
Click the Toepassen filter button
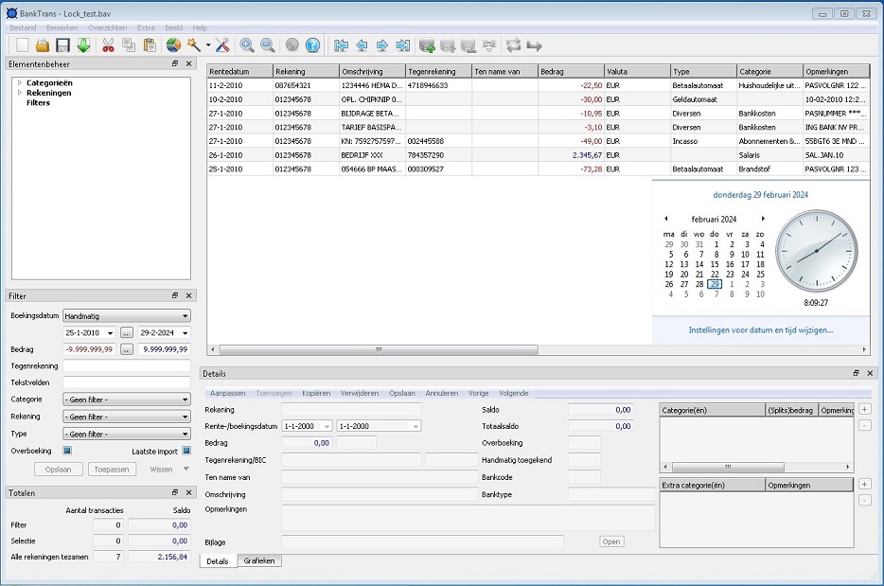(112, 469)
